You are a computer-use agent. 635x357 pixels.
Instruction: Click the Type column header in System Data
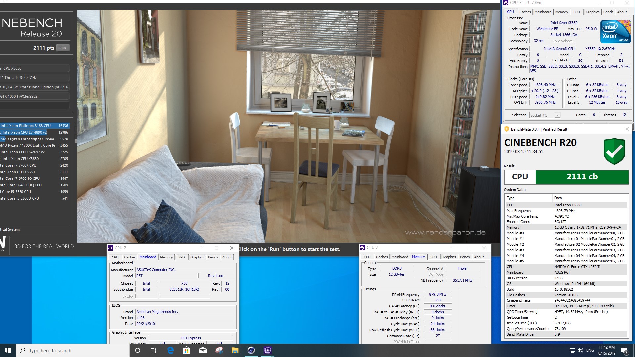point(529,198)
